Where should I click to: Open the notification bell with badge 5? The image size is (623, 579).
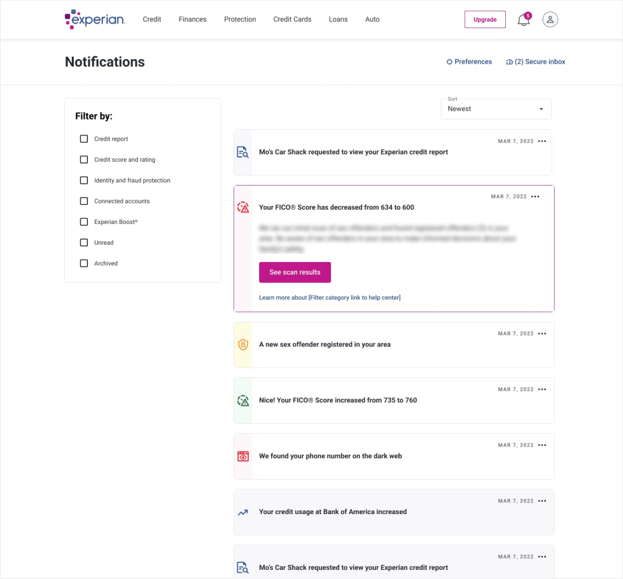[524, 19]
